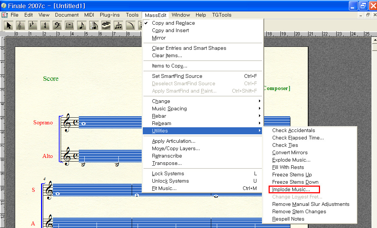Toggle the checked Copy and Replace option
This screenshot has height=228, width=377.
173,23
